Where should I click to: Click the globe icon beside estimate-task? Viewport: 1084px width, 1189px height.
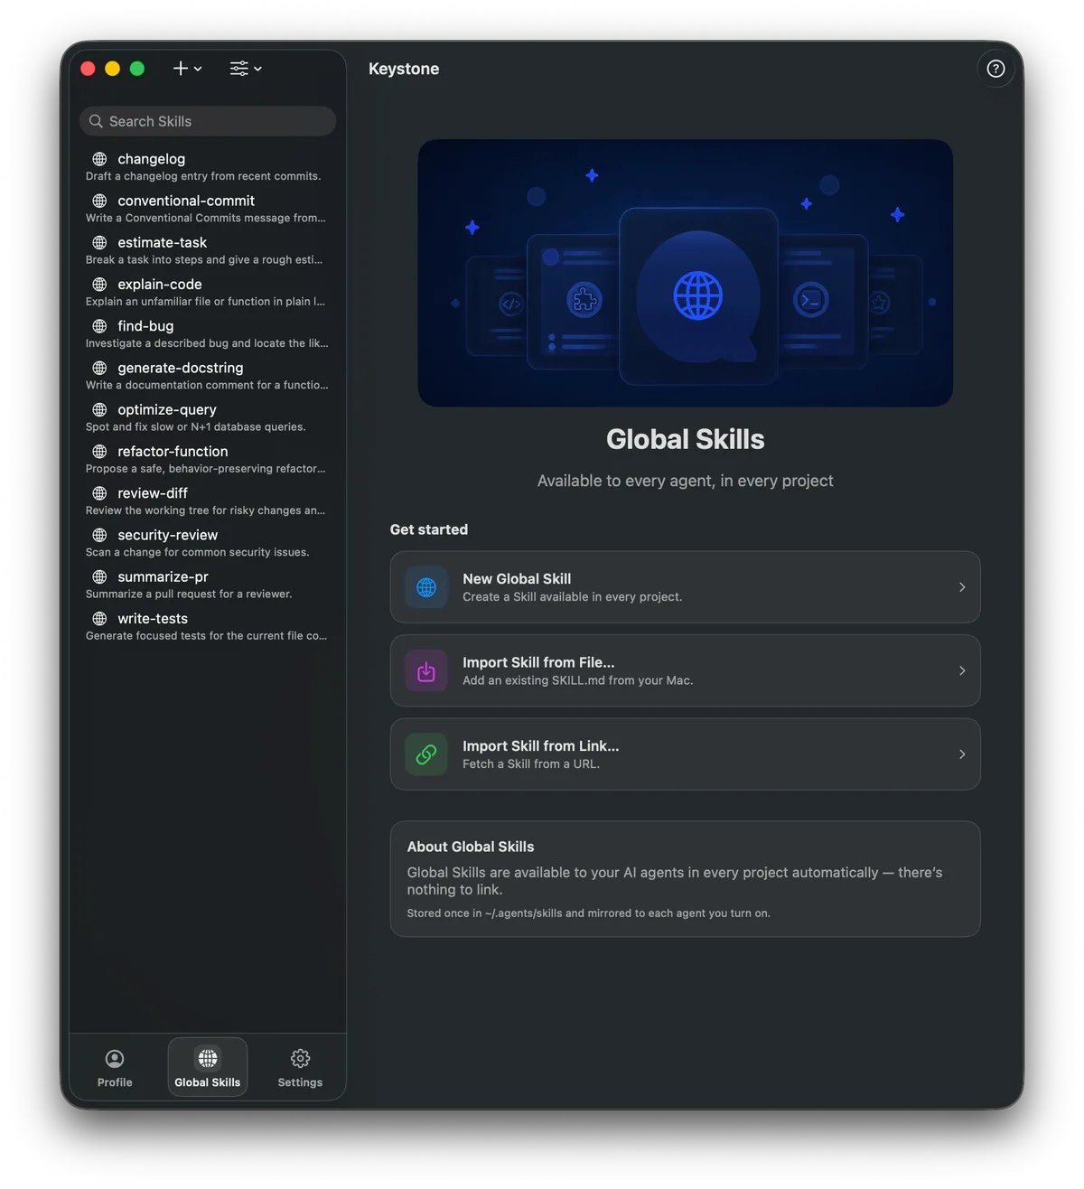tap(99, 242)
